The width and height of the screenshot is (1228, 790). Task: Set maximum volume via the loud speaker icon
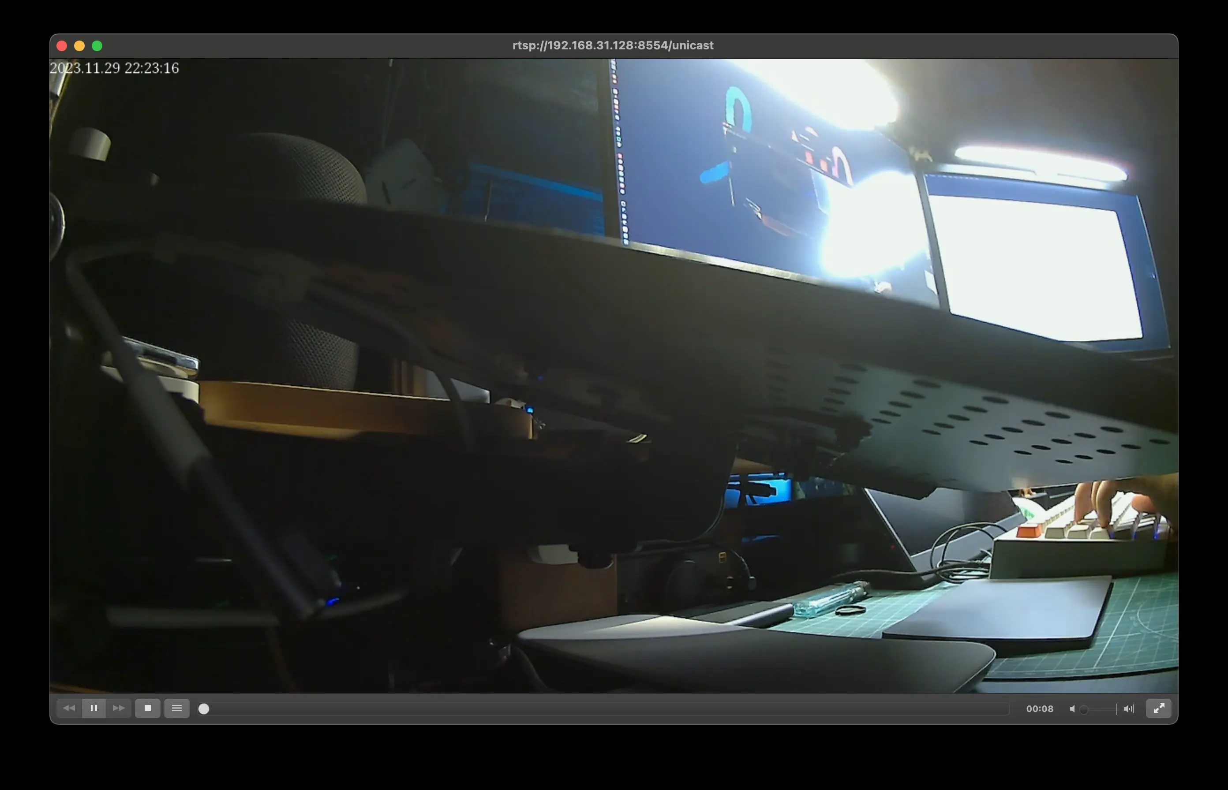coord(1128,709)
